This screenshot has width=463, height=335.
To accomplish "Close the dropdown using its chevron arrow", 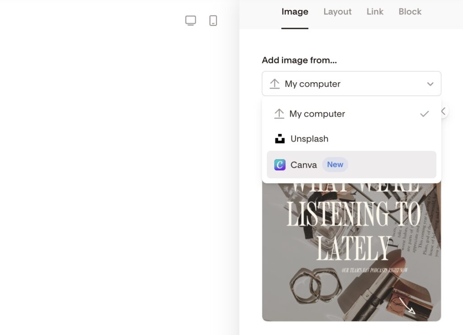I will coord(430,84).
